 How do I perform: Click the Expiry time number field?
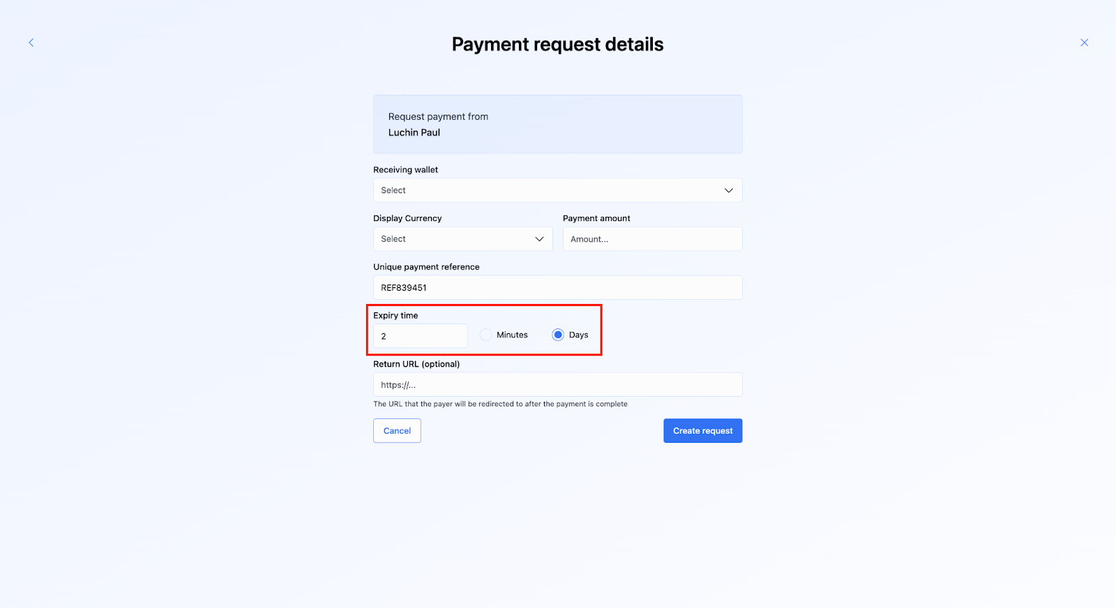420,336
